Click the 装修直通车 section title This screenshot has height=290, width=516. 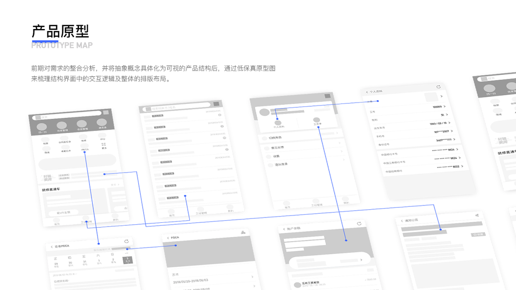(x=51, y=190)
